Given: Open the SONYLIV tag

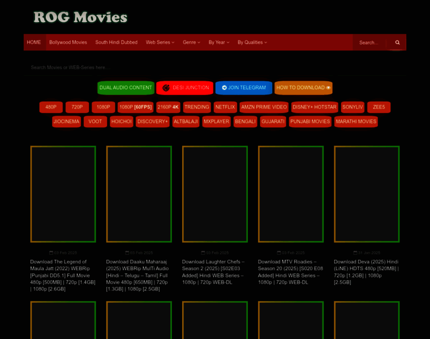Looking at the screenshot, I should pyautogui.click(x=352, y=107).
